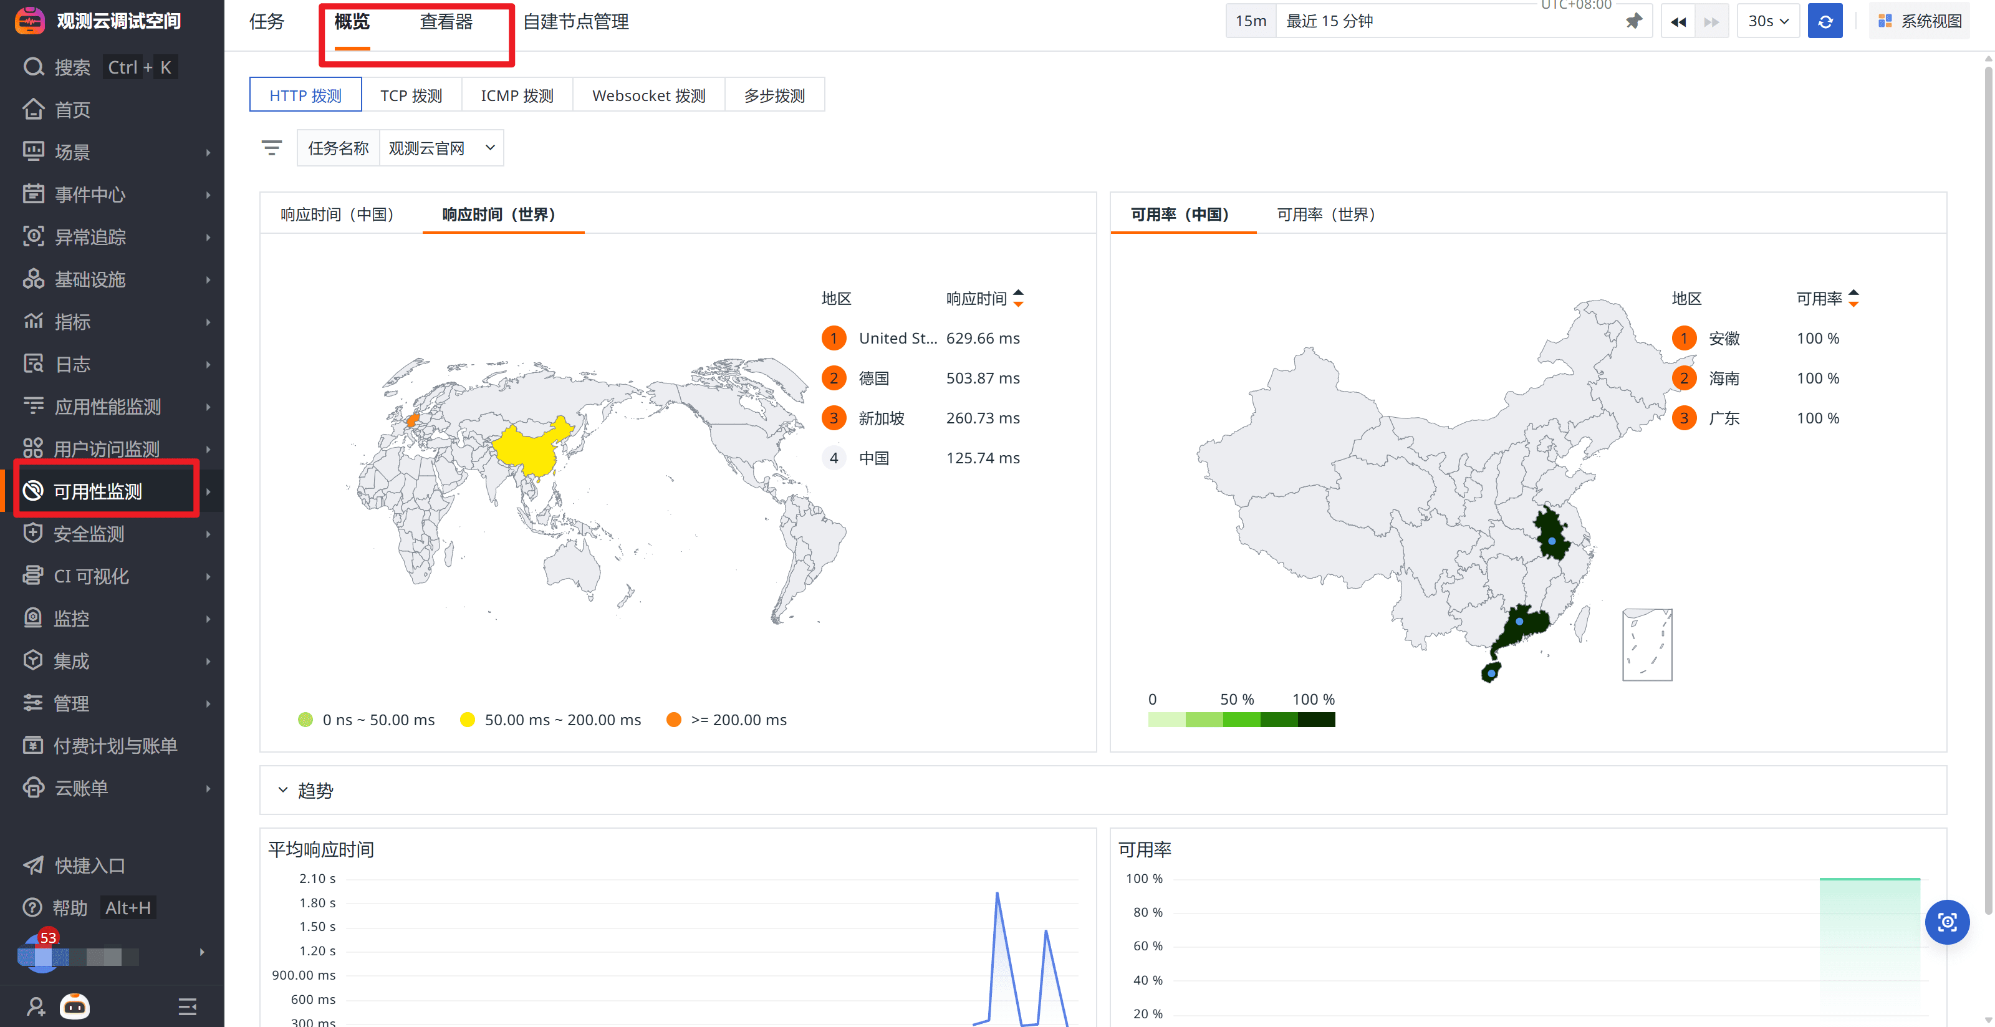Viewport: 1995px width, 1027px height.
Task: Click the 系统视图 button
Action: click(1921, 22)
